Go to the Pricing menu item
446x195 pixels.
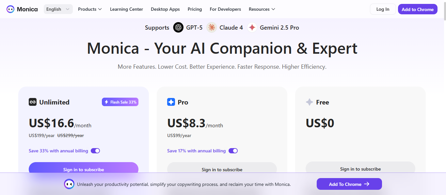195,9
